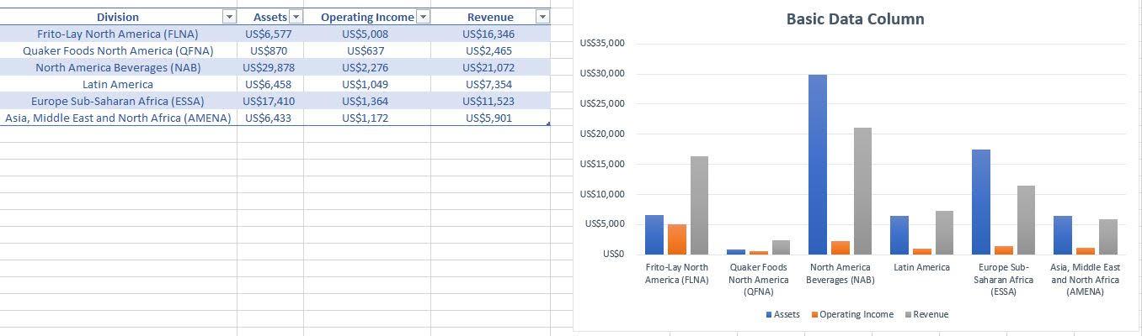Click operating income value US$5,008
This screenshot has width=1142, height=336.
click(367, 34)
